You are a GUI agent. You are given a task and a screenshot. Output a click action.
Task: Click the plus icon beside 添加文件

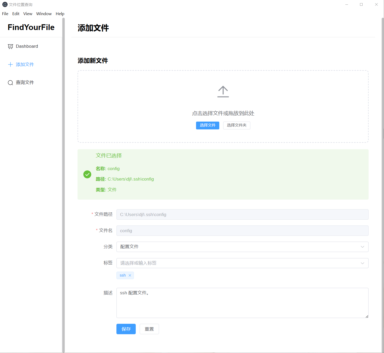click(x=10, y=64)
